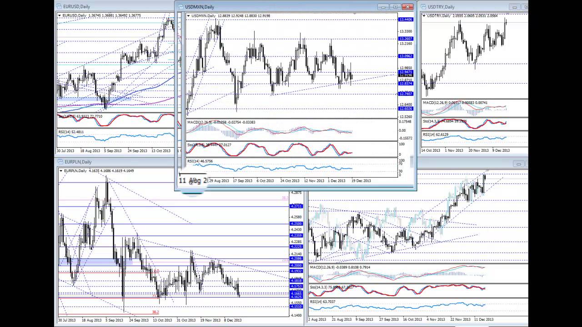
Task: Close the USDMXN,Daily chart window
Action: 408,7
